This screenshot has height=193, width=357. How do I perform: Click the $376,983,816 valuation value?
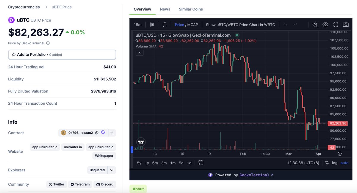[x=103, y=91]
